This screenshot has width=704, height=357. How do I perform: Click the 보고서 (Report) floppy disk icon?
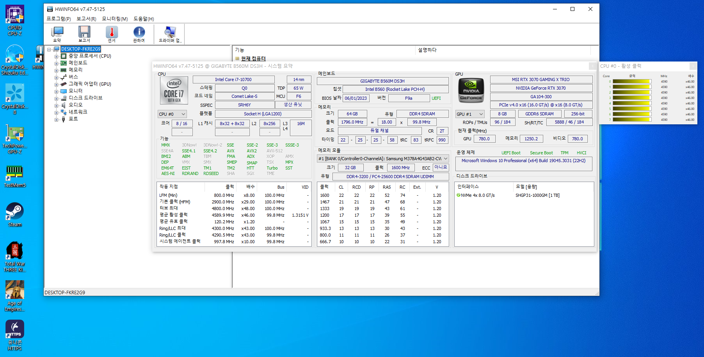(84, 34)
